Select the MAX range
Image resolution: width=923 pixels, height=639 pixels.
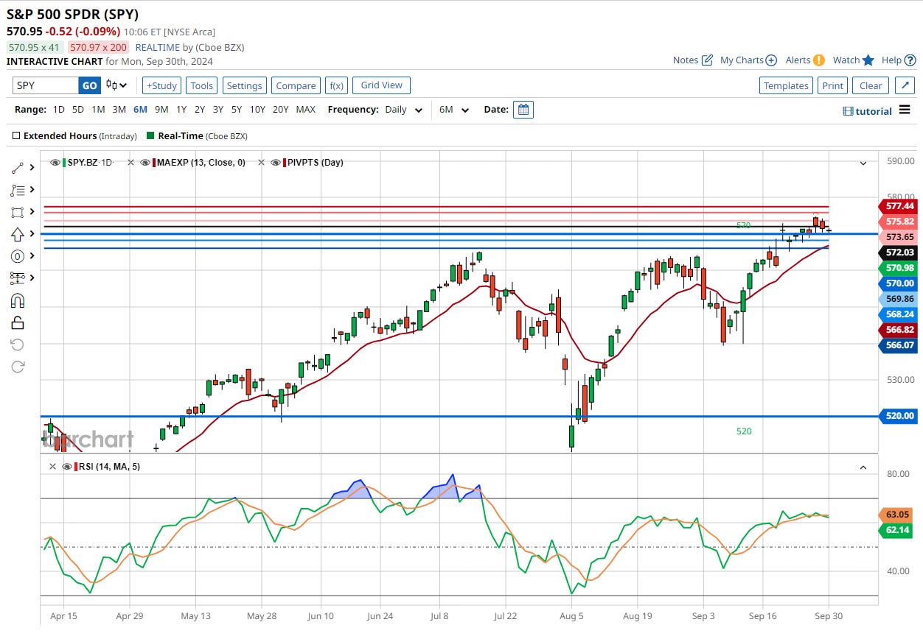coord(305,110)
